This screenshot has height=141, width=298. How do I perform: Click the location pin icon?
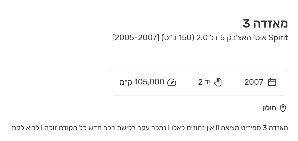[283, 108]
